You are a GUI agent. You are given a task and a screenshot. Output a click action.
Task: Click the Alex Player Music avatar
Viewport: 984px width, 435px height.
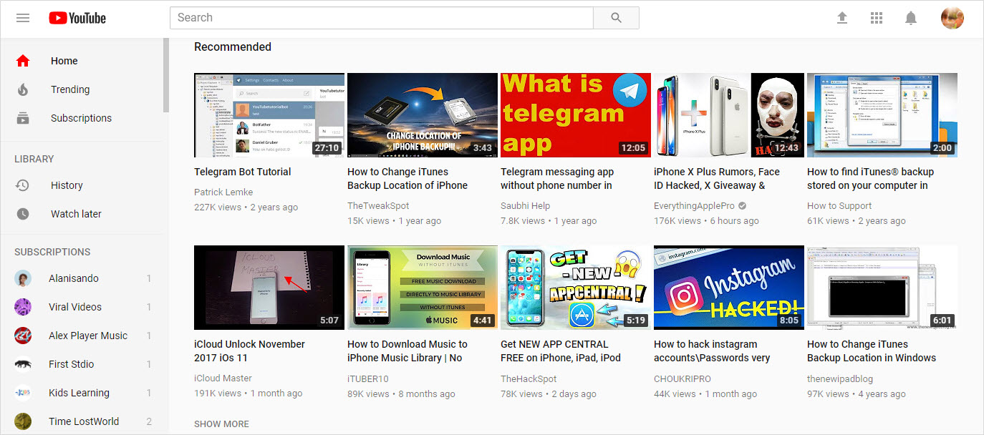click(x=23, y=336)
